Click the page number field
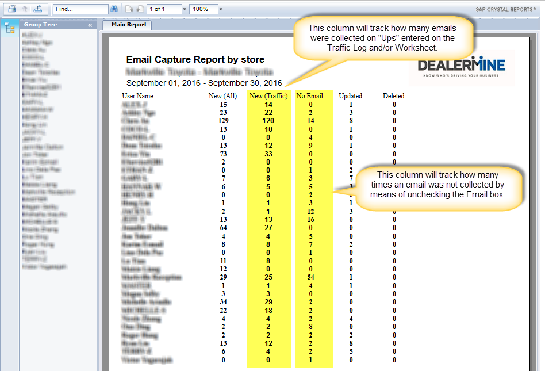The width and height of the screenshot is (545, 371). 163,9
